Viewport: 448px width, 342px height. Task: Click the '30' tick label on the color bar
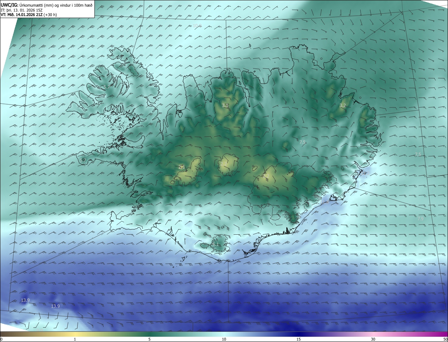pyautogui.click(x=373, y=339)
